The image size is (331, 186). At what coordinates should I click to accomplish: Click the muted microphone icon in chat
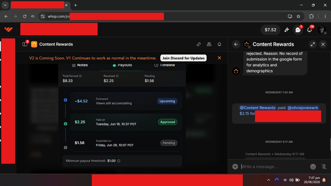(x=324, y=167)
